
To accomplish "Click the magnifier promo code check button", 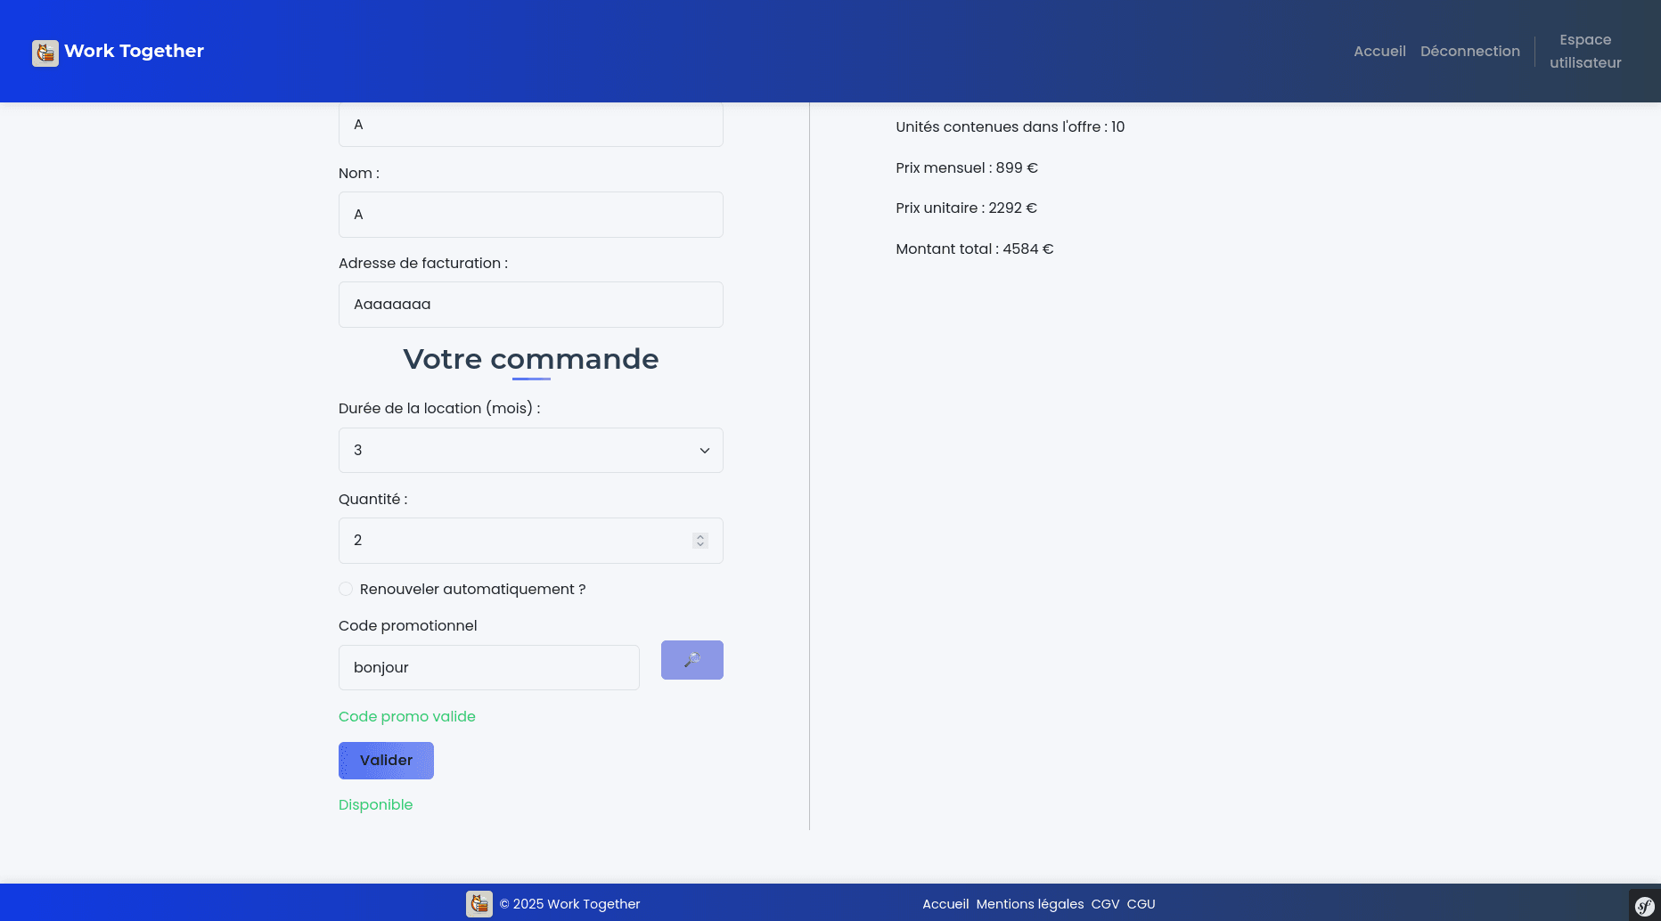I will (691, 660).
